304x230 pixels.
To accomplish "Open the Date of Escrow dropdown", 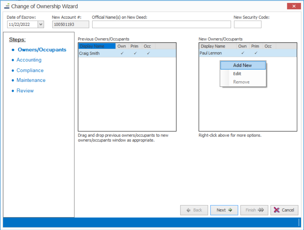I will coord(41,25).
